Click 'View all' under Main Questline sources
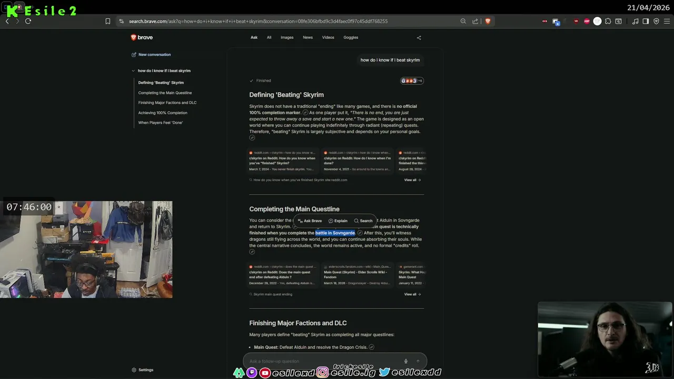 412,294
